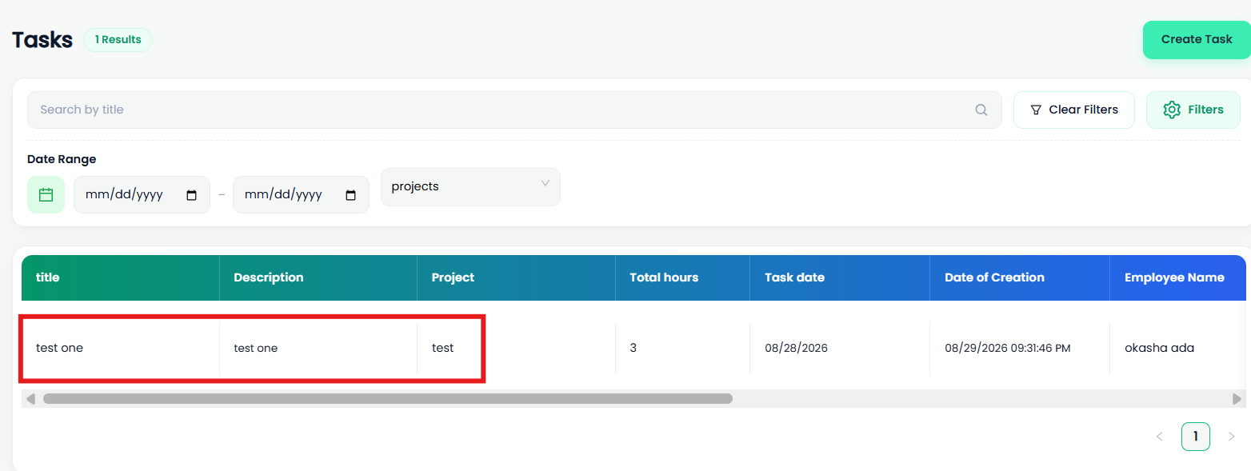Click the Total hours column header
1251x471 pixels.
coord(683,277)
